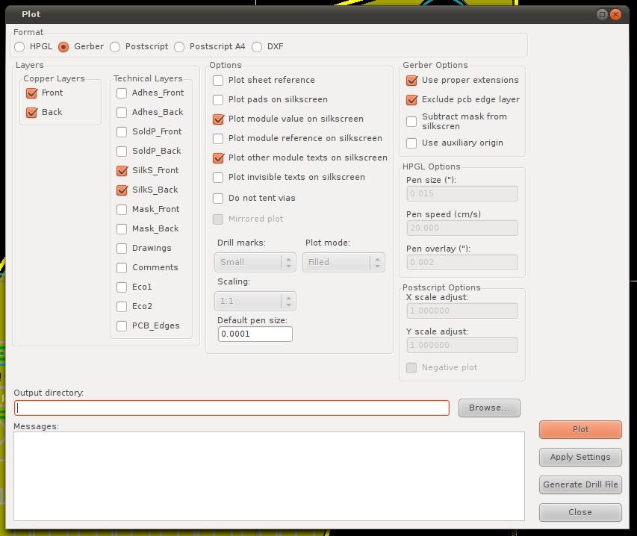Enable the Adhes_Front technical layer

click(122, 93)
